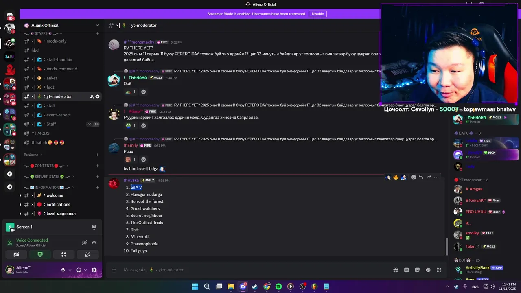Open Windows Start menu

(195, 286)
